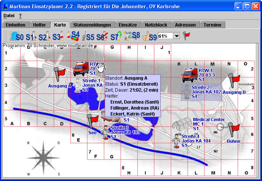
Task: Set status S2 in toolbar
Action: coord(44,36)
